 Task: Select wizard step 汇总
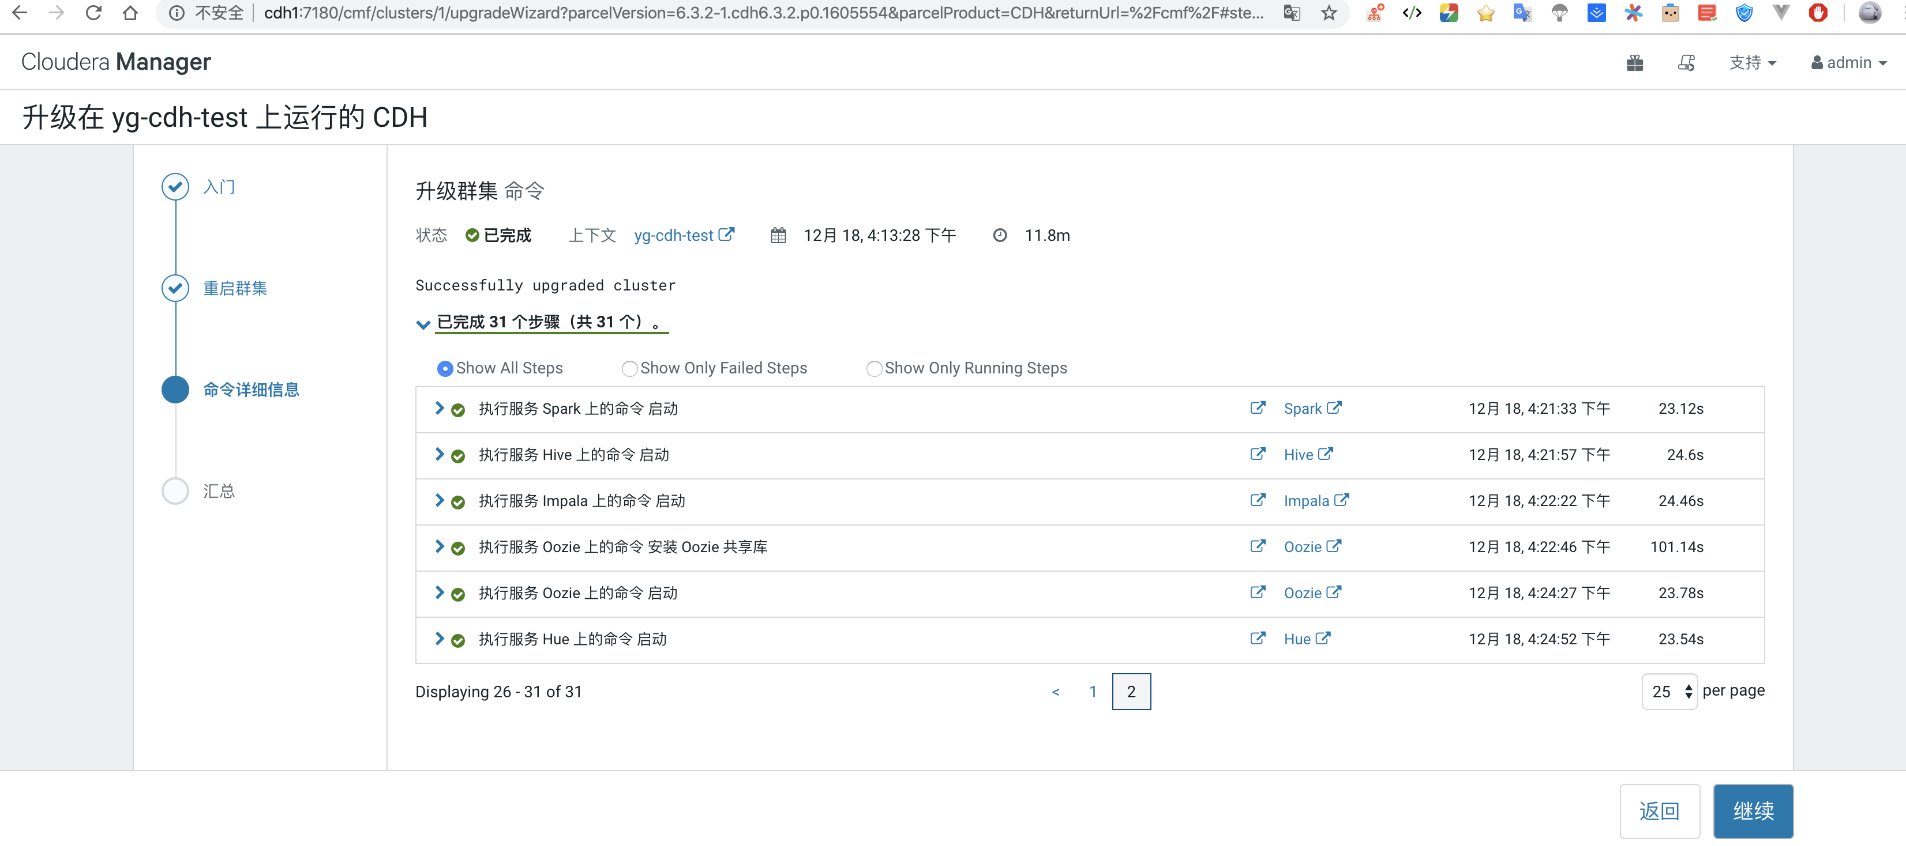pos(219,490)
